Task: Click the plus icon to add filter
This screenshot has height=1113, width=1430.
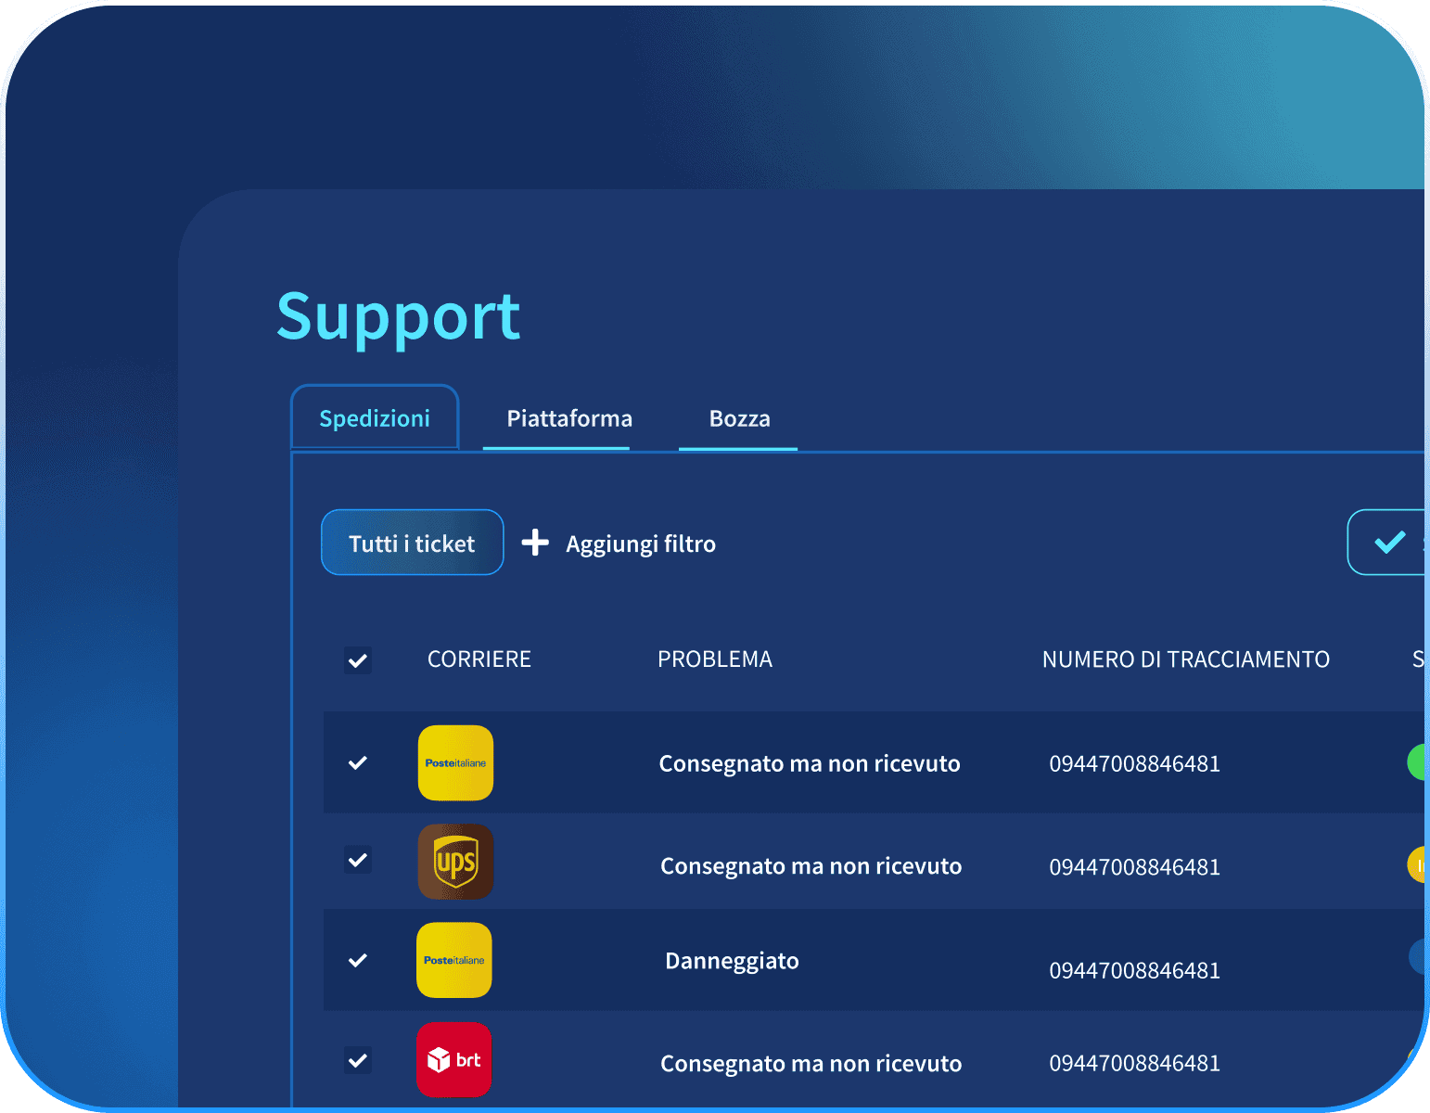Action: [535, 543]
